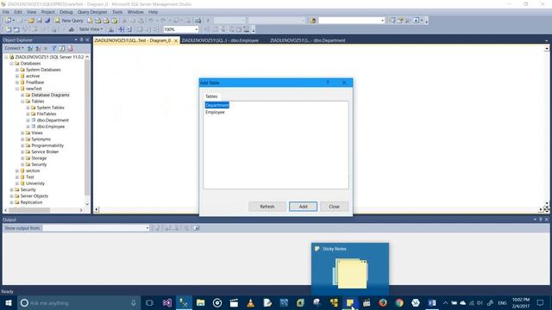Toggle auto-hide pin on Output pane
Viewport: 552px width, 310px height.
pyautogui.click(x=541, y=220)
